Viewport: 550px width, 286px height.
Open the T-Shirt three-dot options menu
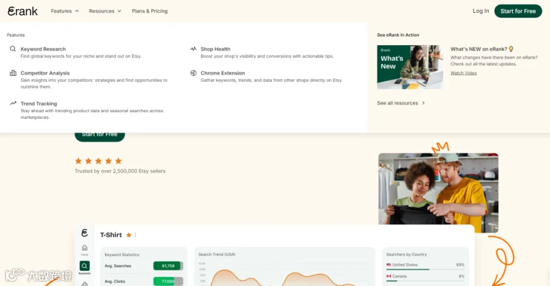pyautogui.click(x=136, y=235)
